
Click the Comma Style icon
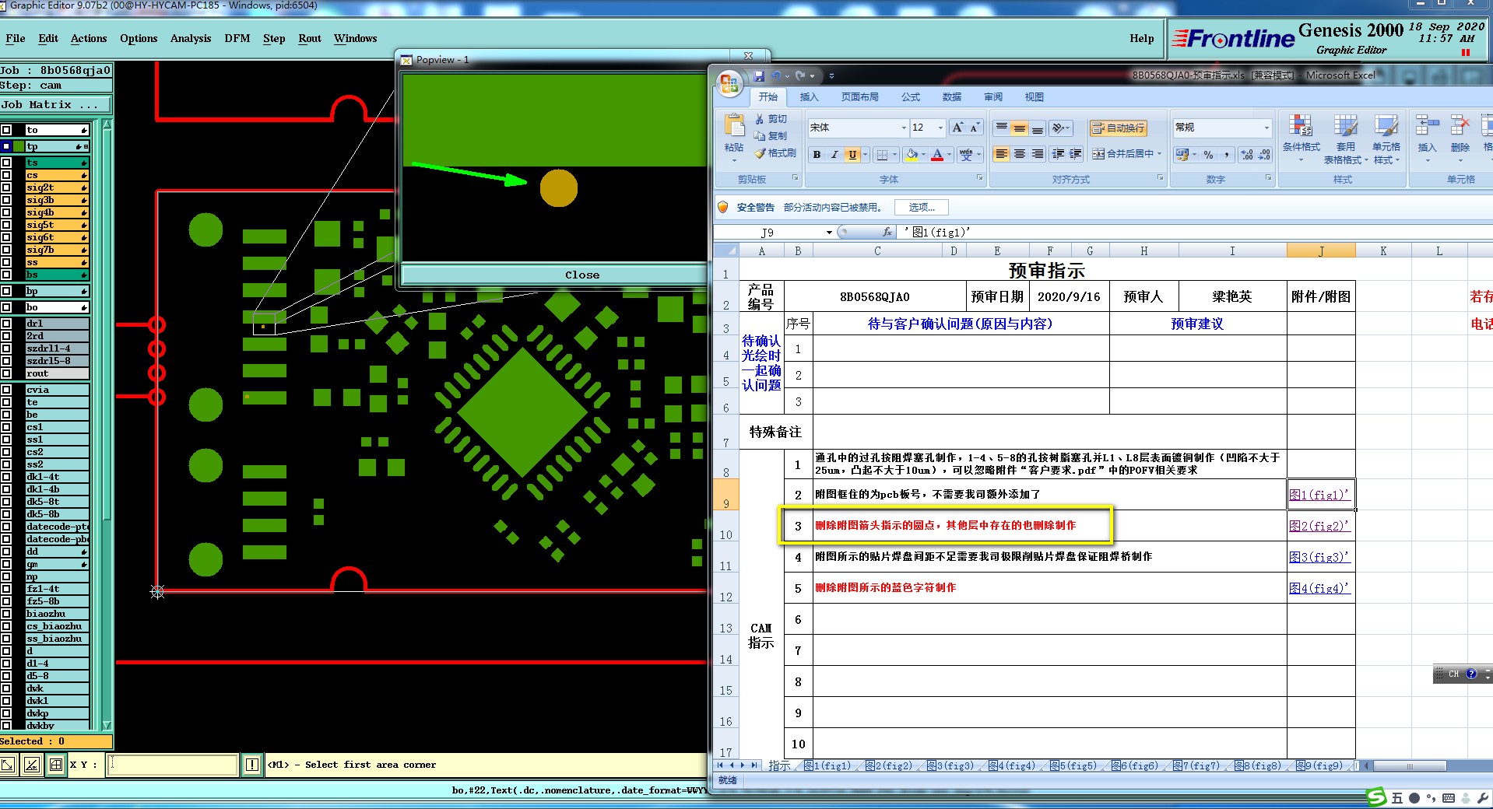[1226, 154]
